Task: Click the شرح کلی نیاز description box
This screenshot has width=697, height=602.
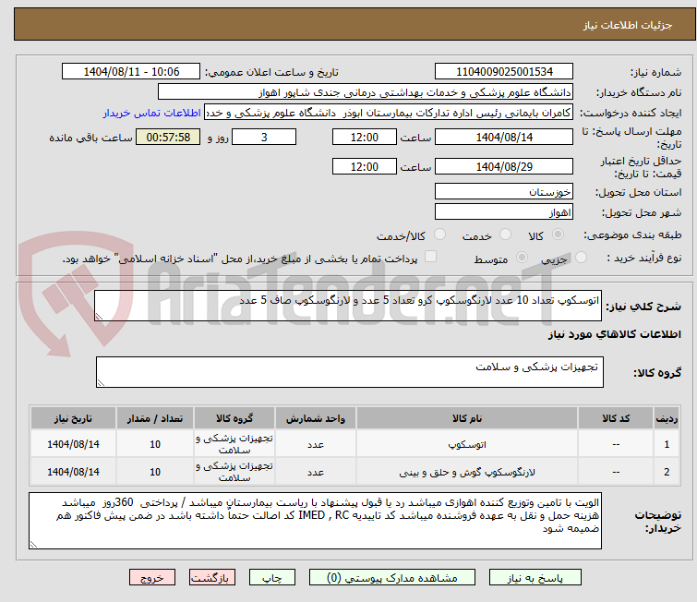Action: 349,306
